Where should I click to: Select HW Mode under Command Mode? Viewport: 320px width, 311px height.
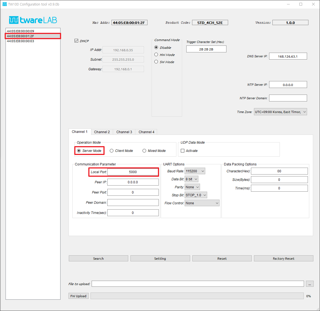156,55
